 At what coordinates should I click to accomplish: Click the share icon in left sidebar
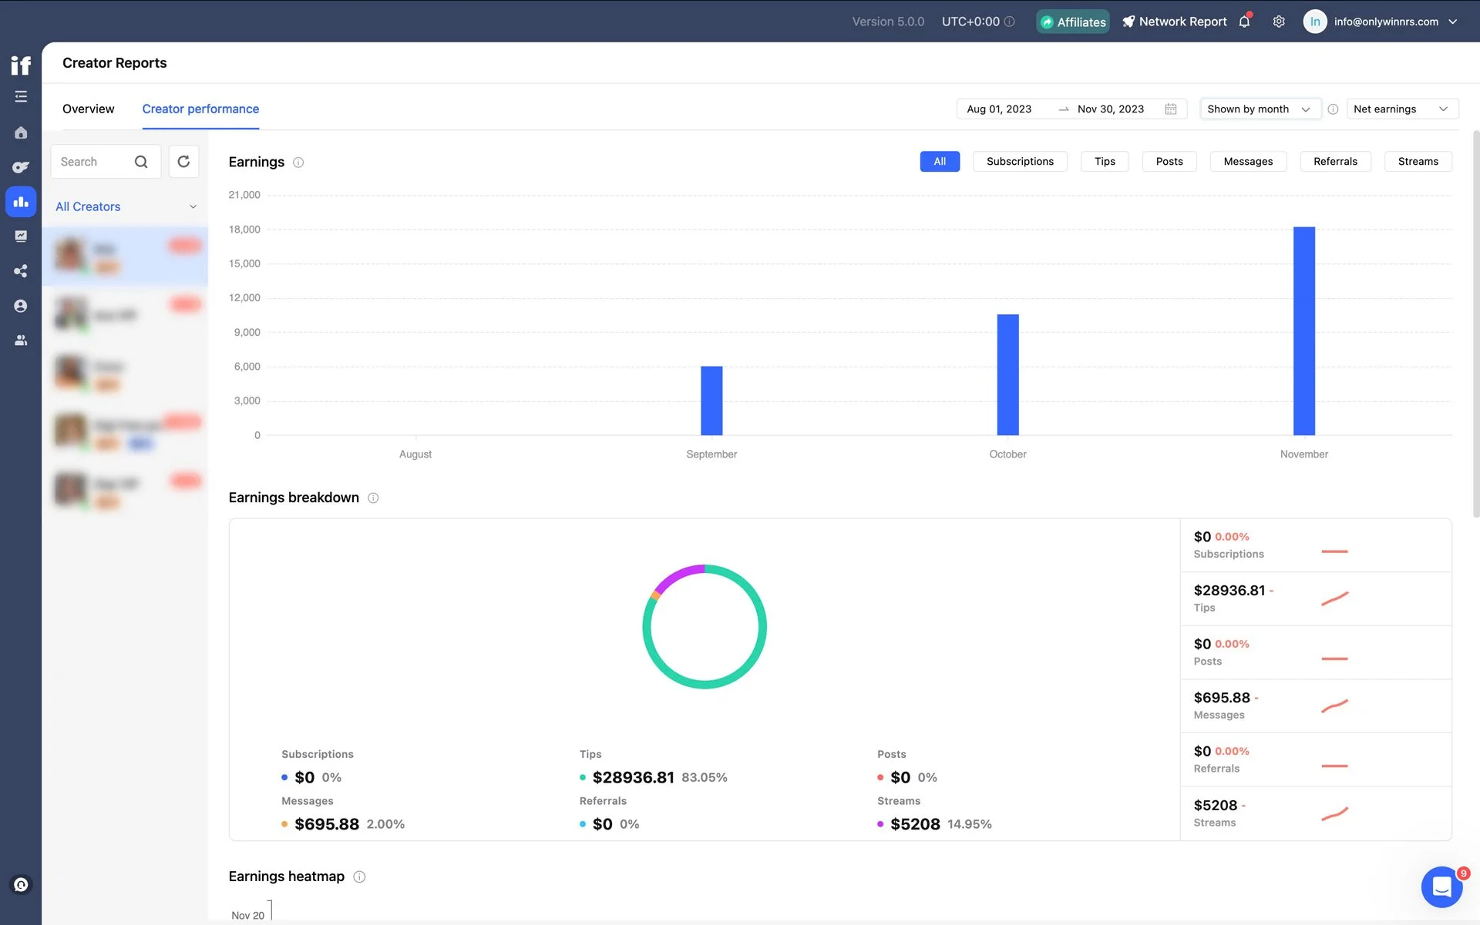21,271
